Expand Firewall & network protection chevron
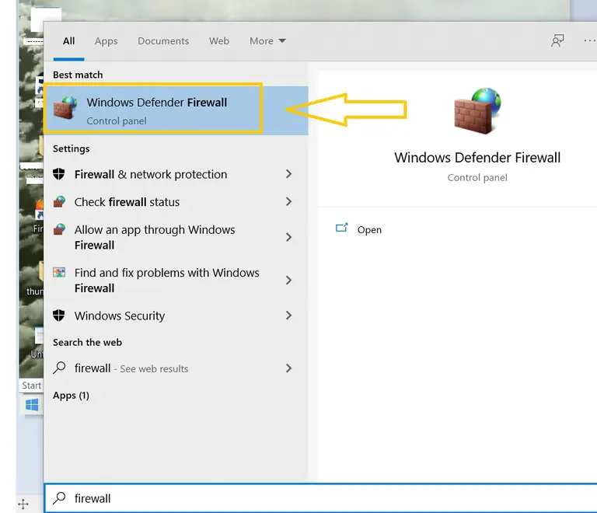This screenshot has width=597, height=513. pyautogui.click(x=288, y=174)
